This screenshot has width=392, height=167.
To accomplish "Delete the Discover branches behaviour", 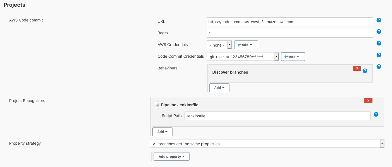I will tap(357, 68).
